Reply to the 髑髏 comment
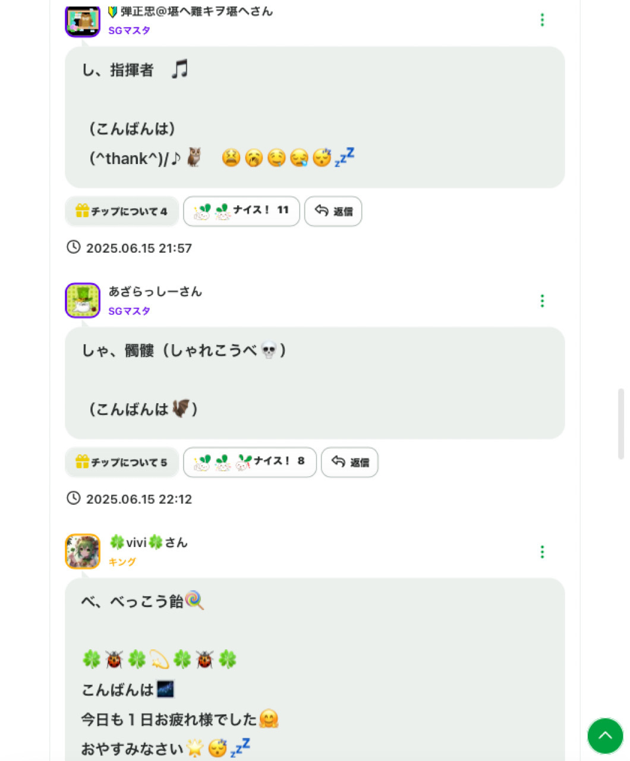 349,462
